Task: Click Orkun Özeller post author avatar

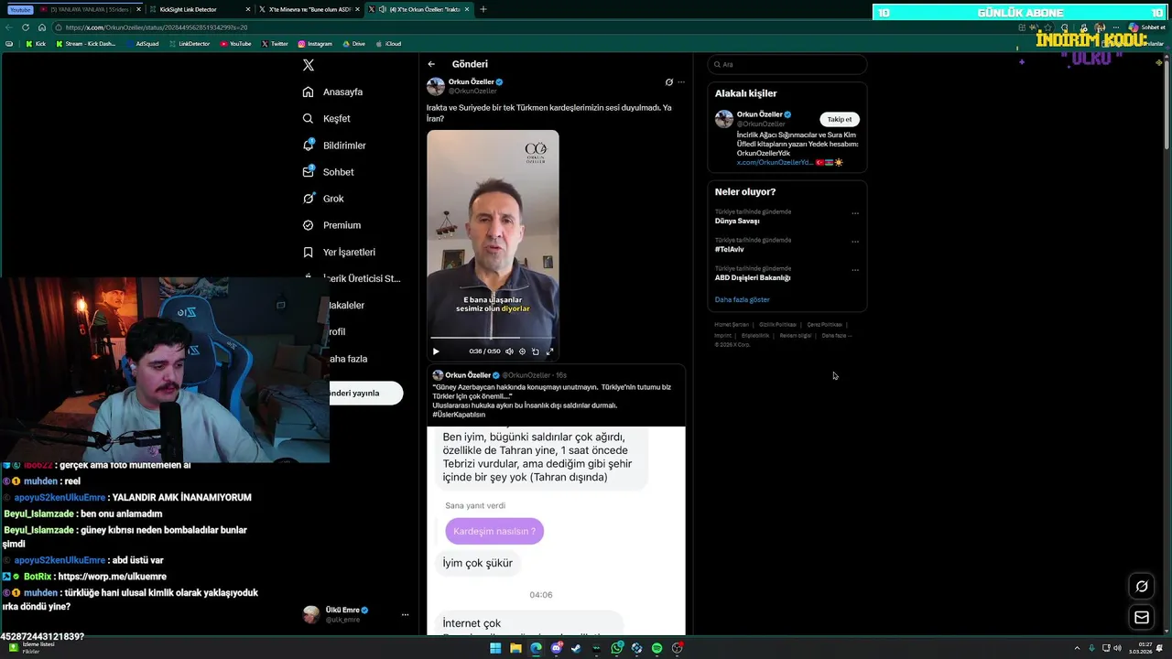Action: point(436,86)
